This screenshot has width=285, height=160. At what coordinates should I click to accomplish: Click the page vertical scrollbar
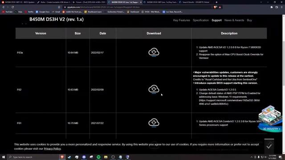coord(284,64)
